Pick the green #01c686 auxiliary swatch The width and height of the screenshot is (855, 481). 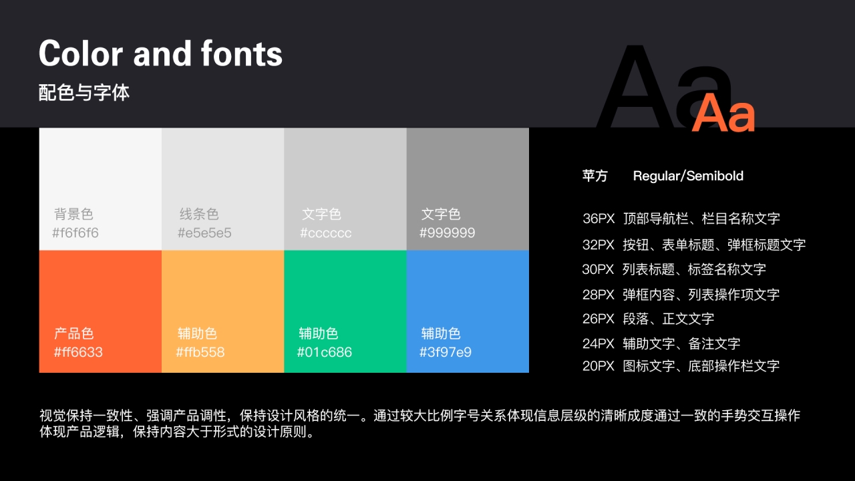pos(345,311)
